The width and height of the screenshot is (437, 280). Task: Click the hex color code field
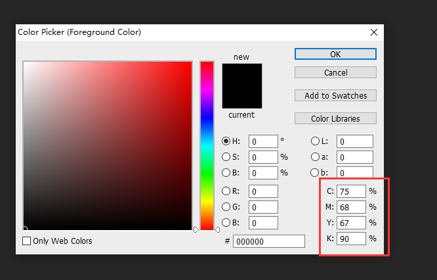coord(268,241)
